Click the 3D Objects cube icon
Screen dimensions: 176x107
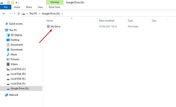coord(8,35)
